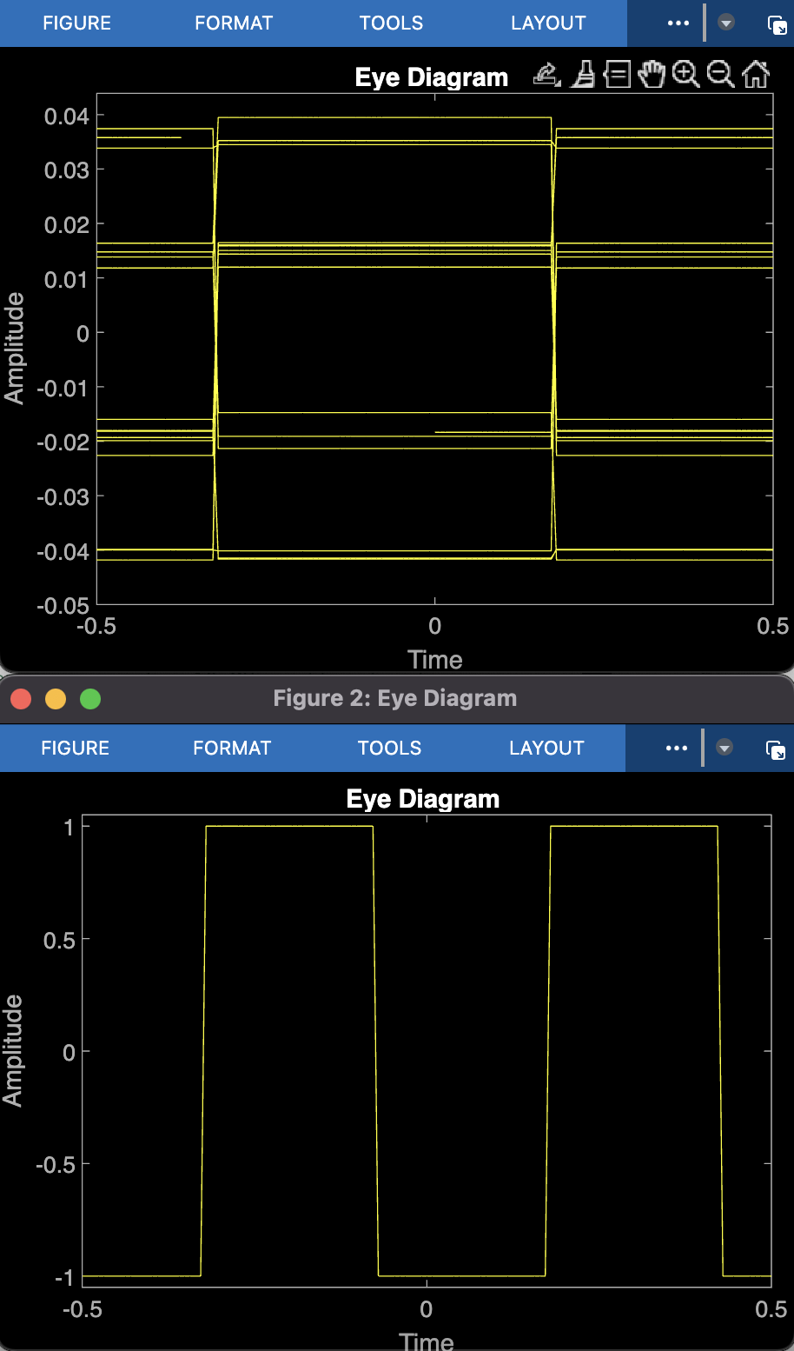Screen dimensions: 794x1351
Task: Zoom out of the eye diagram
Action: (721, 75)
